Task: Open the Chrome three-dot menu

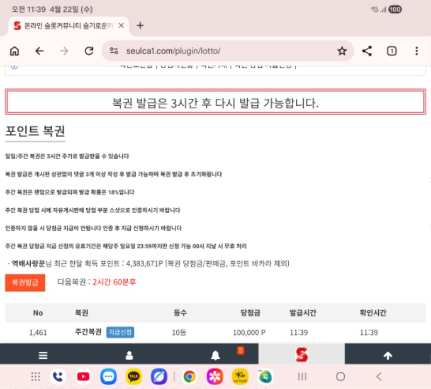Action: (x=416, y=51)
